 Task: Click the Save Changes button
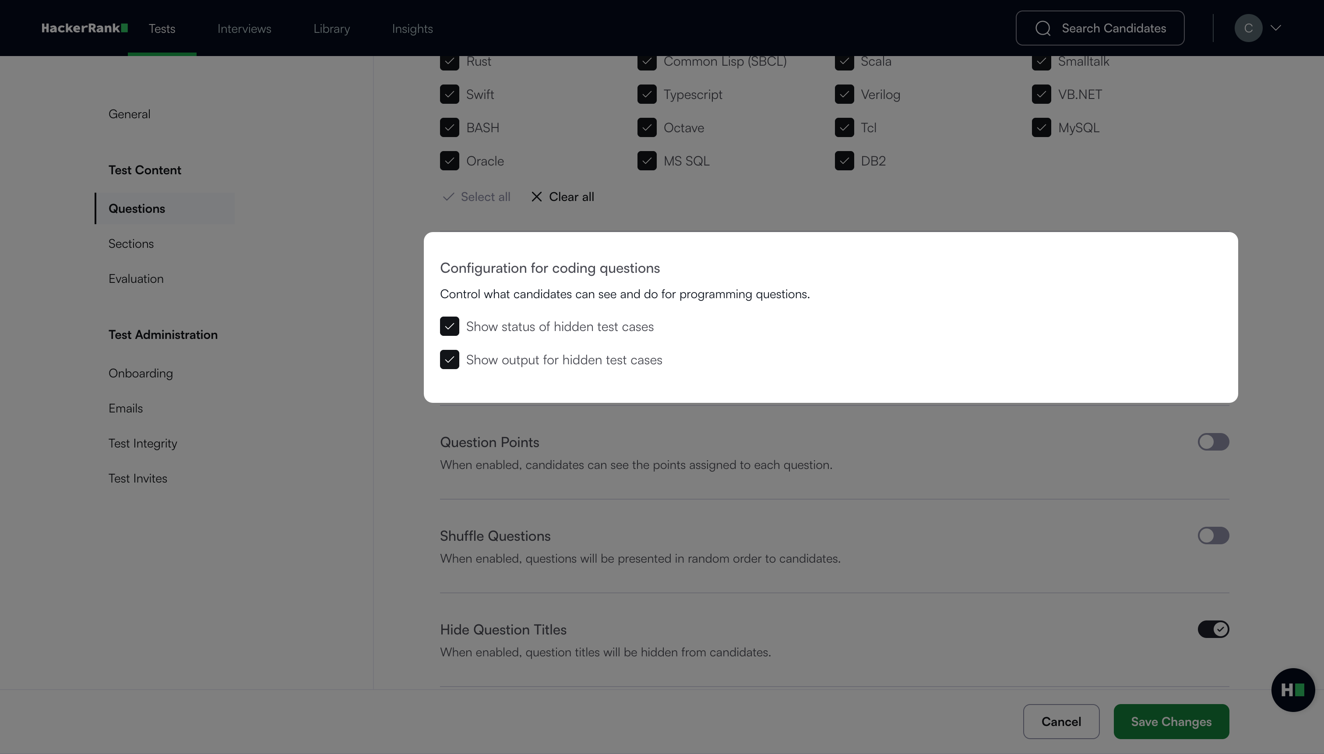point(1171,721)
